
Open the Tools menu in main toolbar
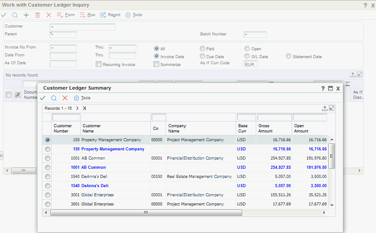coord(134,15)
